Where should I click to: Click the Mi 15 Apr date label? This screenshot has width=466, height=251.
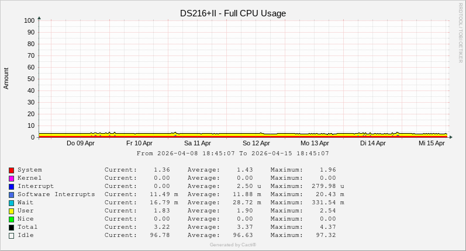click(x=432, y=143)
